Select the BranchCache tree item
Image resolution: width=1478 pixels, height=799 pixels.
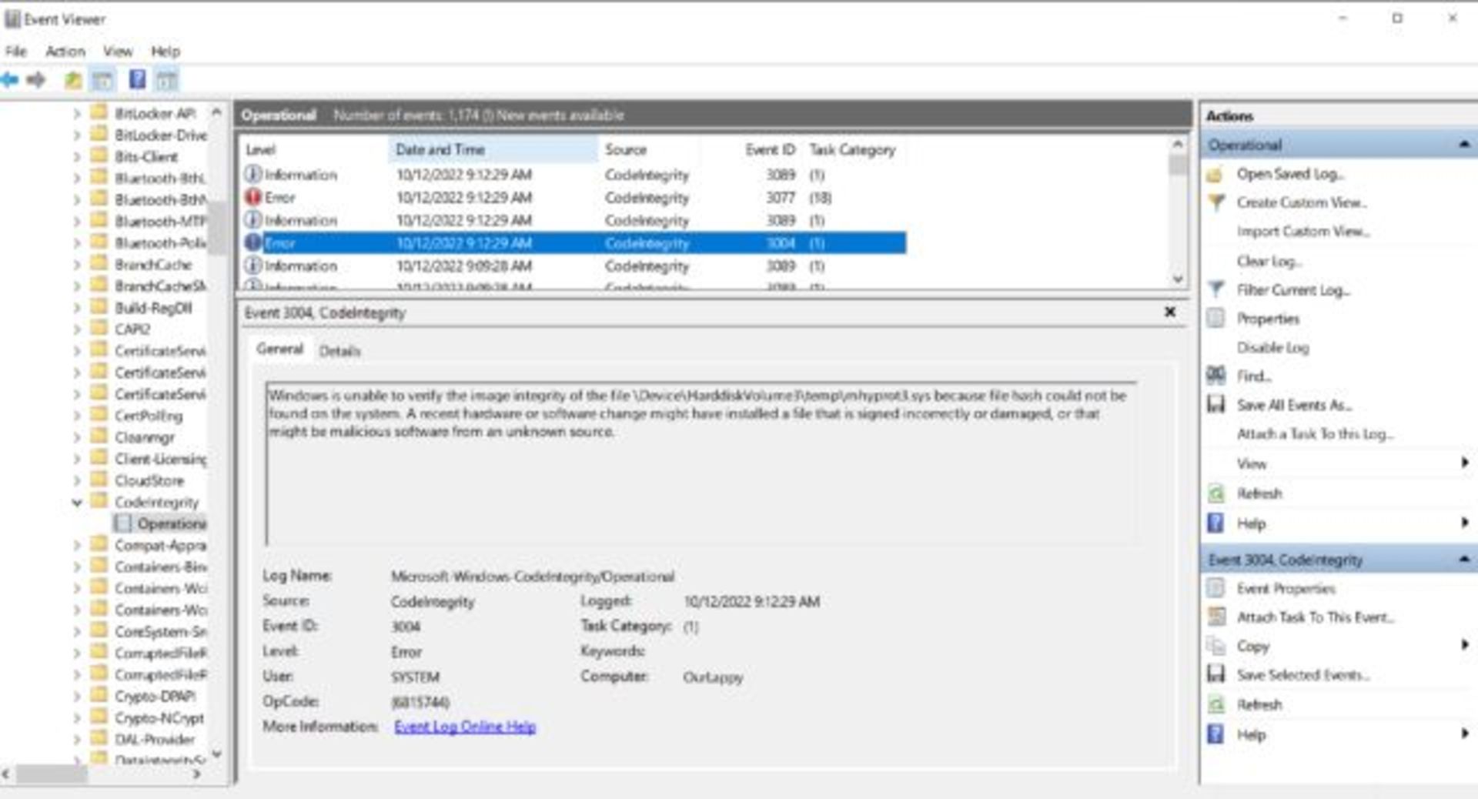(x=152, y=265)
